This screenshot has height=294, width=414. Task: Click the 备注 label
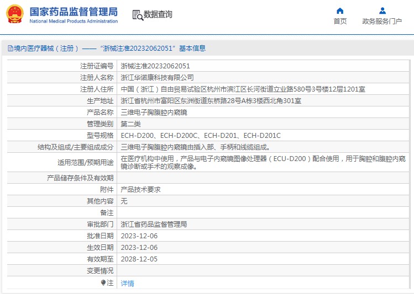click(107, 212)
